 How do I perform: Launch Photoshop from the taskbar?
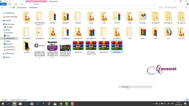click(26, 104)
